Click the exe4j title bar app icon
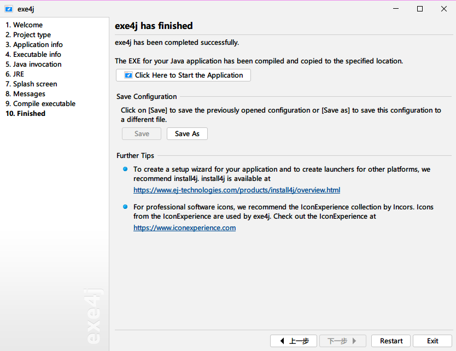 [9, 9]
